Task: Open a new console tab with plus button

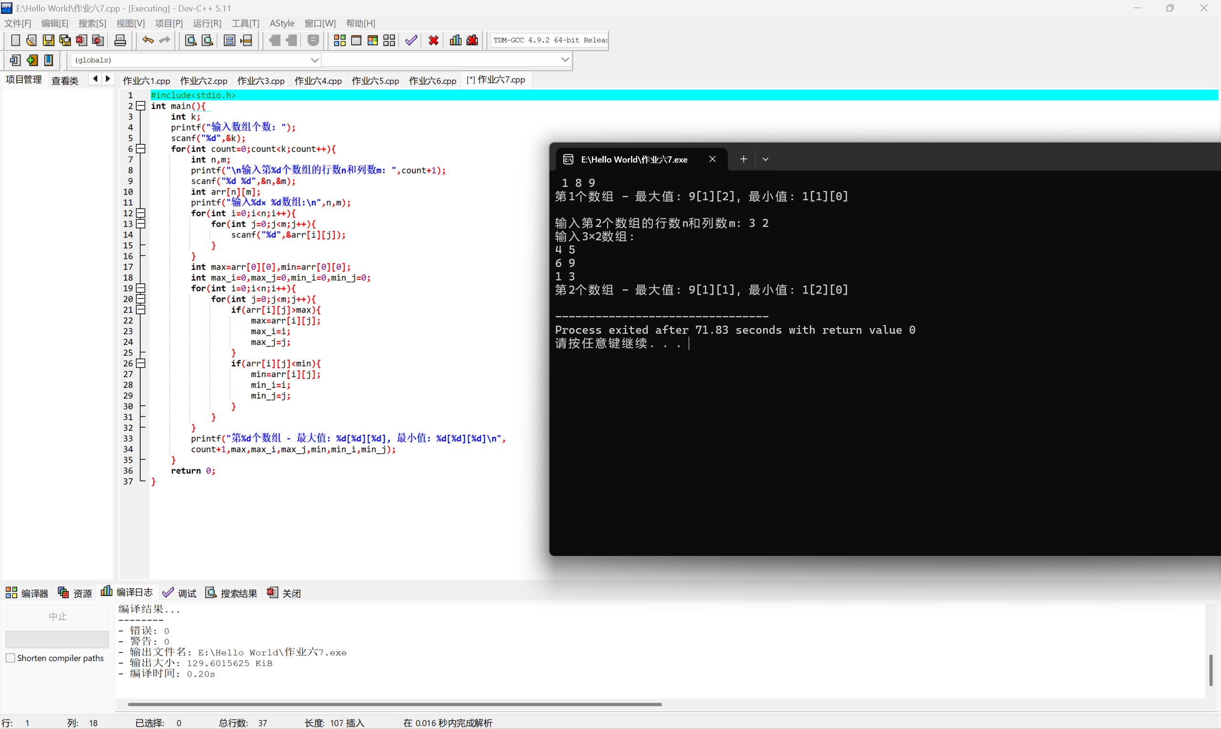Action: tap(743, 159)
